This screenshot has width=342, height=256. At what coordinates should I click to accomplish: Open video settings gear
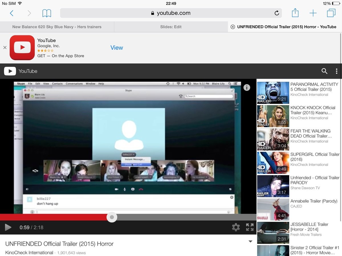(x=236, y=227)
